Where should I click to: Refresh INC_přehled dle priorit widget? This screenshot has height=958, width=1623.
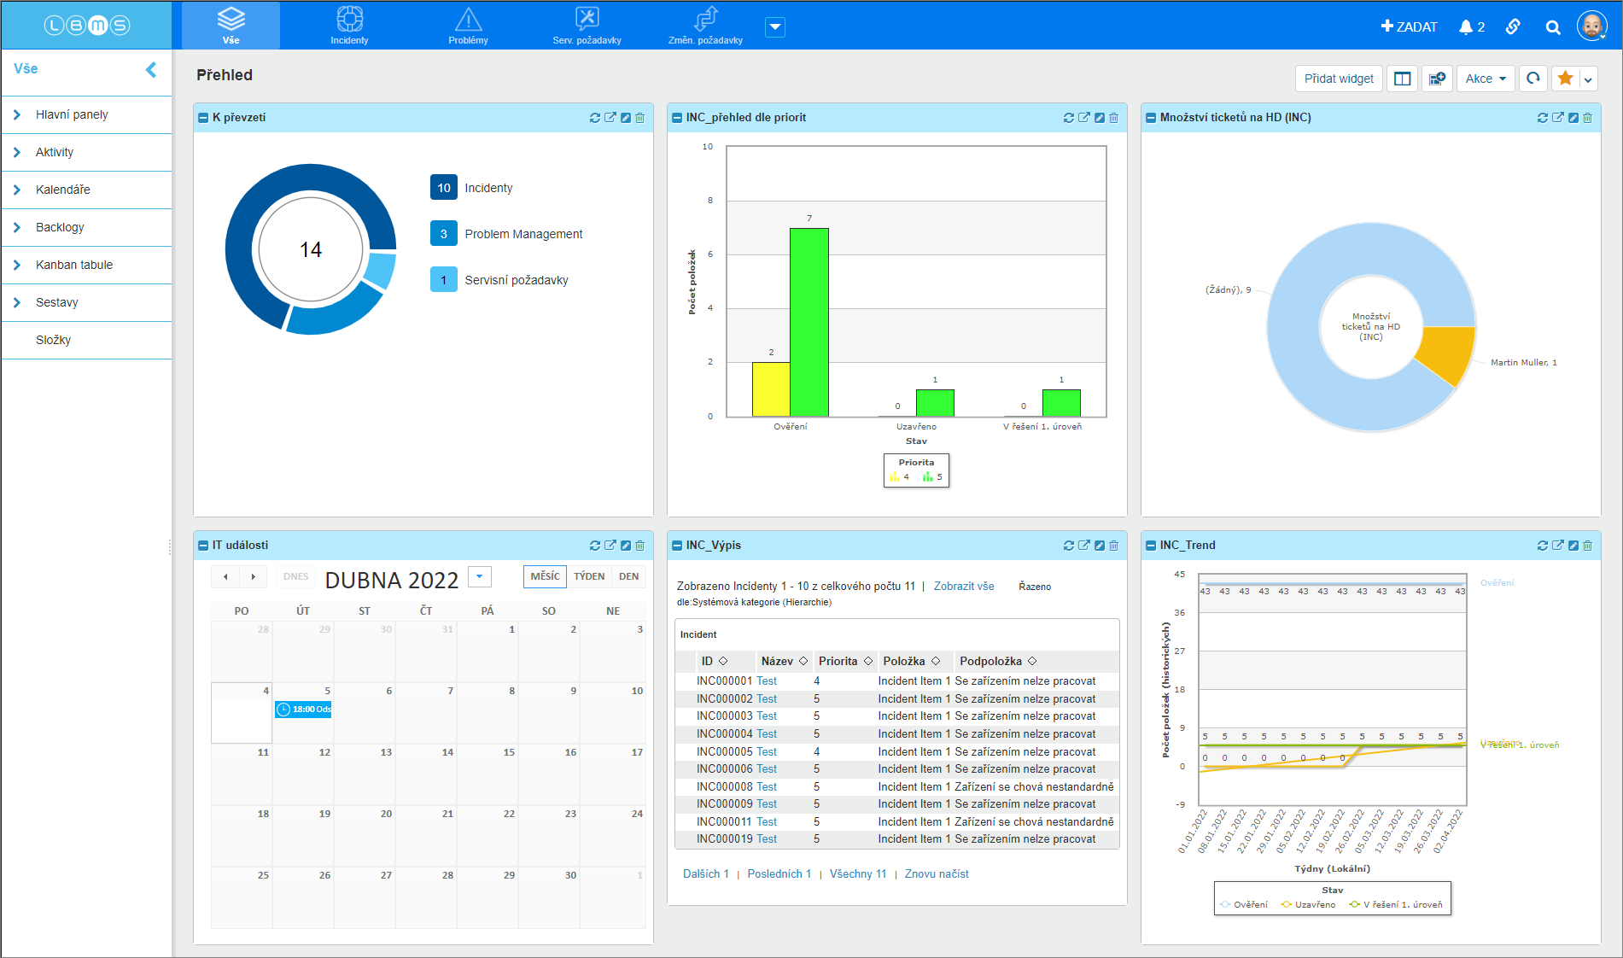click(1069, 118)
